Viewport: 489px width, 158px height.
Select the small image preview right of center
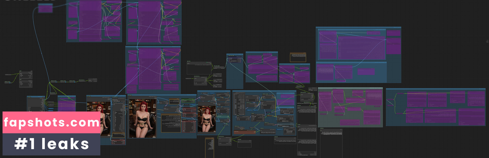(x=207, y=119)
